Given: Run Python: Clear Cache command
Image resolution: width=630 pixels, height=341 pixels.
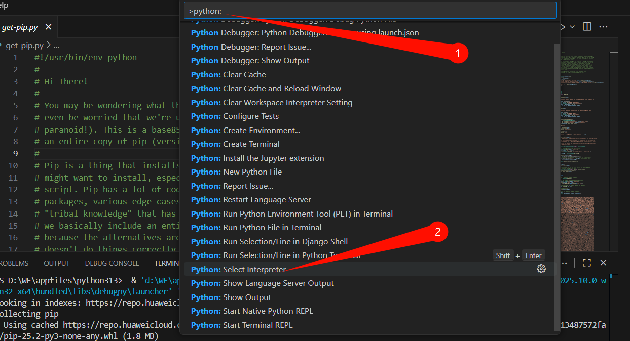Looking at the screenshot, I should point(370,74).
